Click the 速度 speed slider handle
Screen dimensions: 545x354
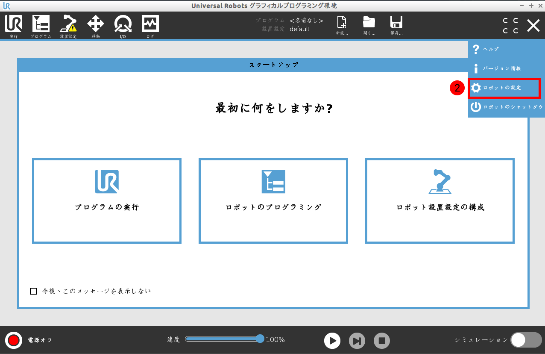coord(260,339)
